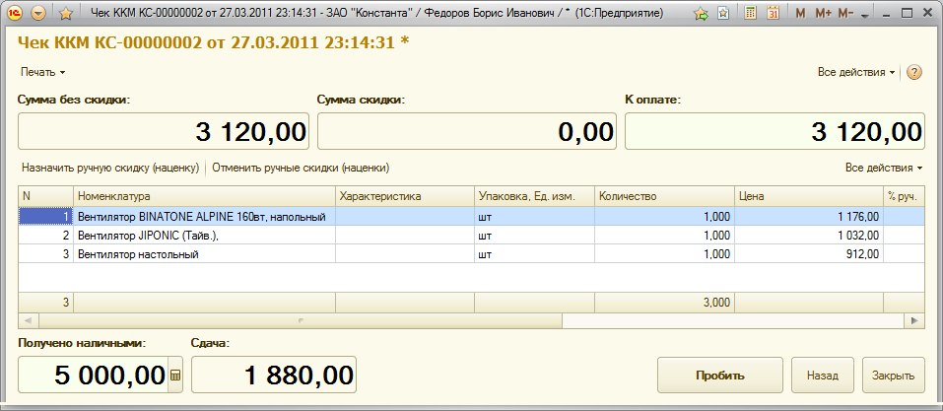Open the calendar icon showing 31
This screenshot has width=943, height=411.
774,13
